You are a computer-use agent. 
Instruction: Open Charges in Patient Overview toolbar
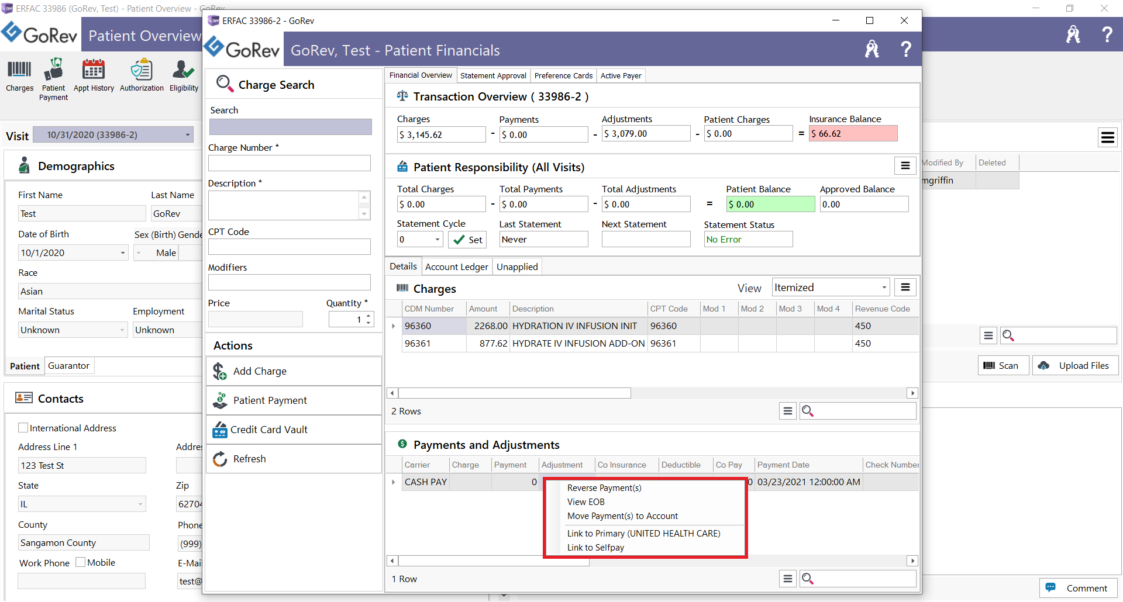click(19, 76)
